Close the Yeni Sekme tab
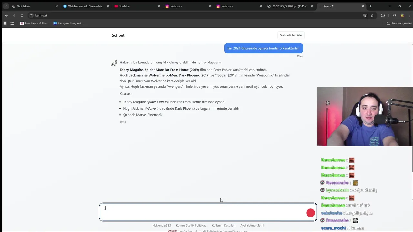 [57, 6]
